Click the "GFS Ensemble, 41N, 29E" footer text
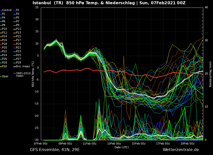Image resolution: width=213 pixels, height=155 pixels. [x=55, y=150]
